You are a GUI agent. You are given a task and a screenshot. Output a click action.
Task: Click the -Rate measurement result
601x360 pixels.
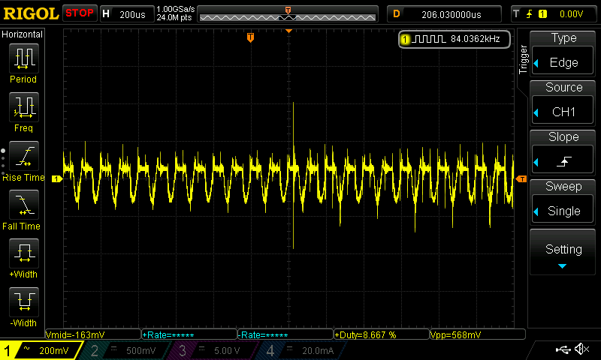[285, 334]
